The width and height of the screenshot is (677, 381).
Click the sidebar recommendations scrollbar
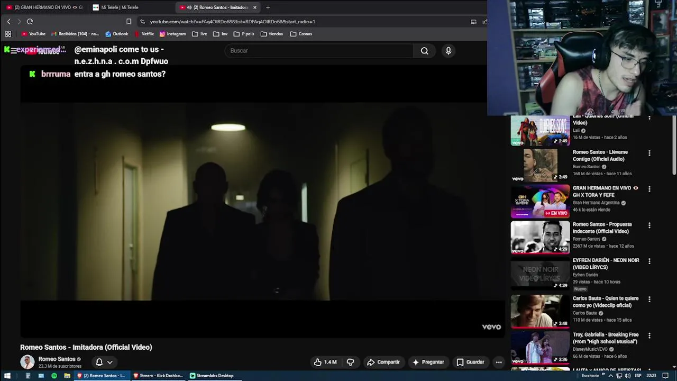(x=674, y=146)
